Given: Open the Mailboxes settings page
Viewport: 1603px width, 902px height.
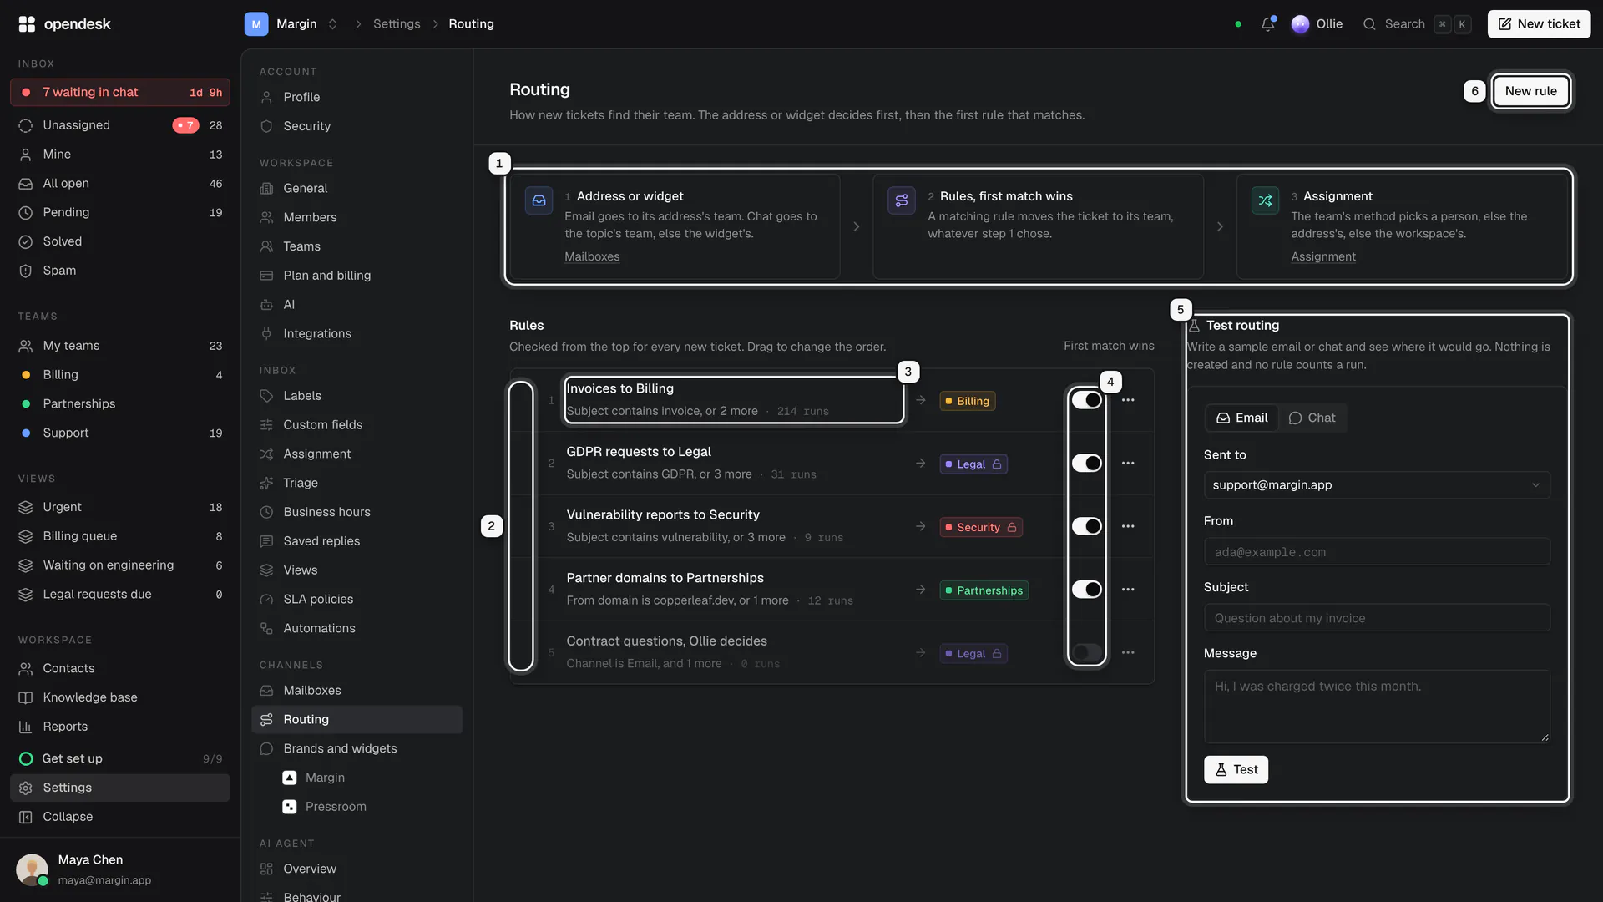Looking at the screenshot, I should tap(357, 691).
